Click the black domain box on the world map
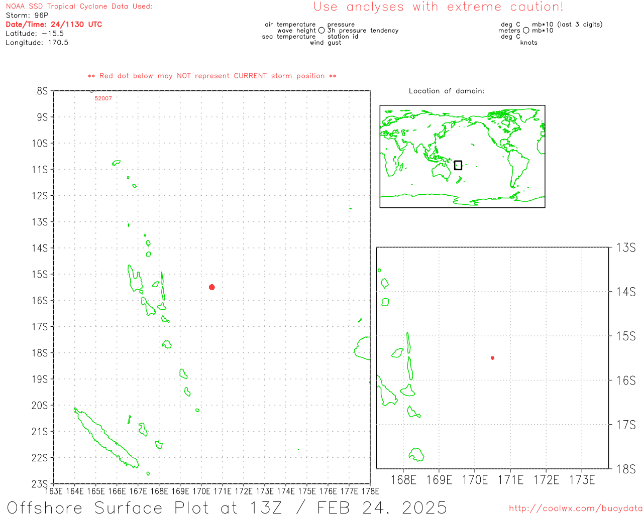The height and width of the screenshot is (514, 643). tap(458, 165)
